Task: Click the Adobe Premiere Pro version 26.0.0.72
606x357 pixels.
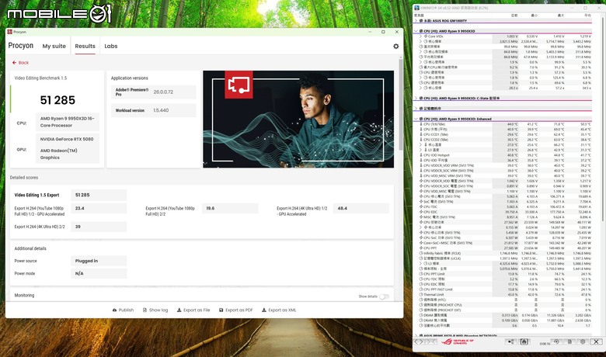Action: (163, 92)
